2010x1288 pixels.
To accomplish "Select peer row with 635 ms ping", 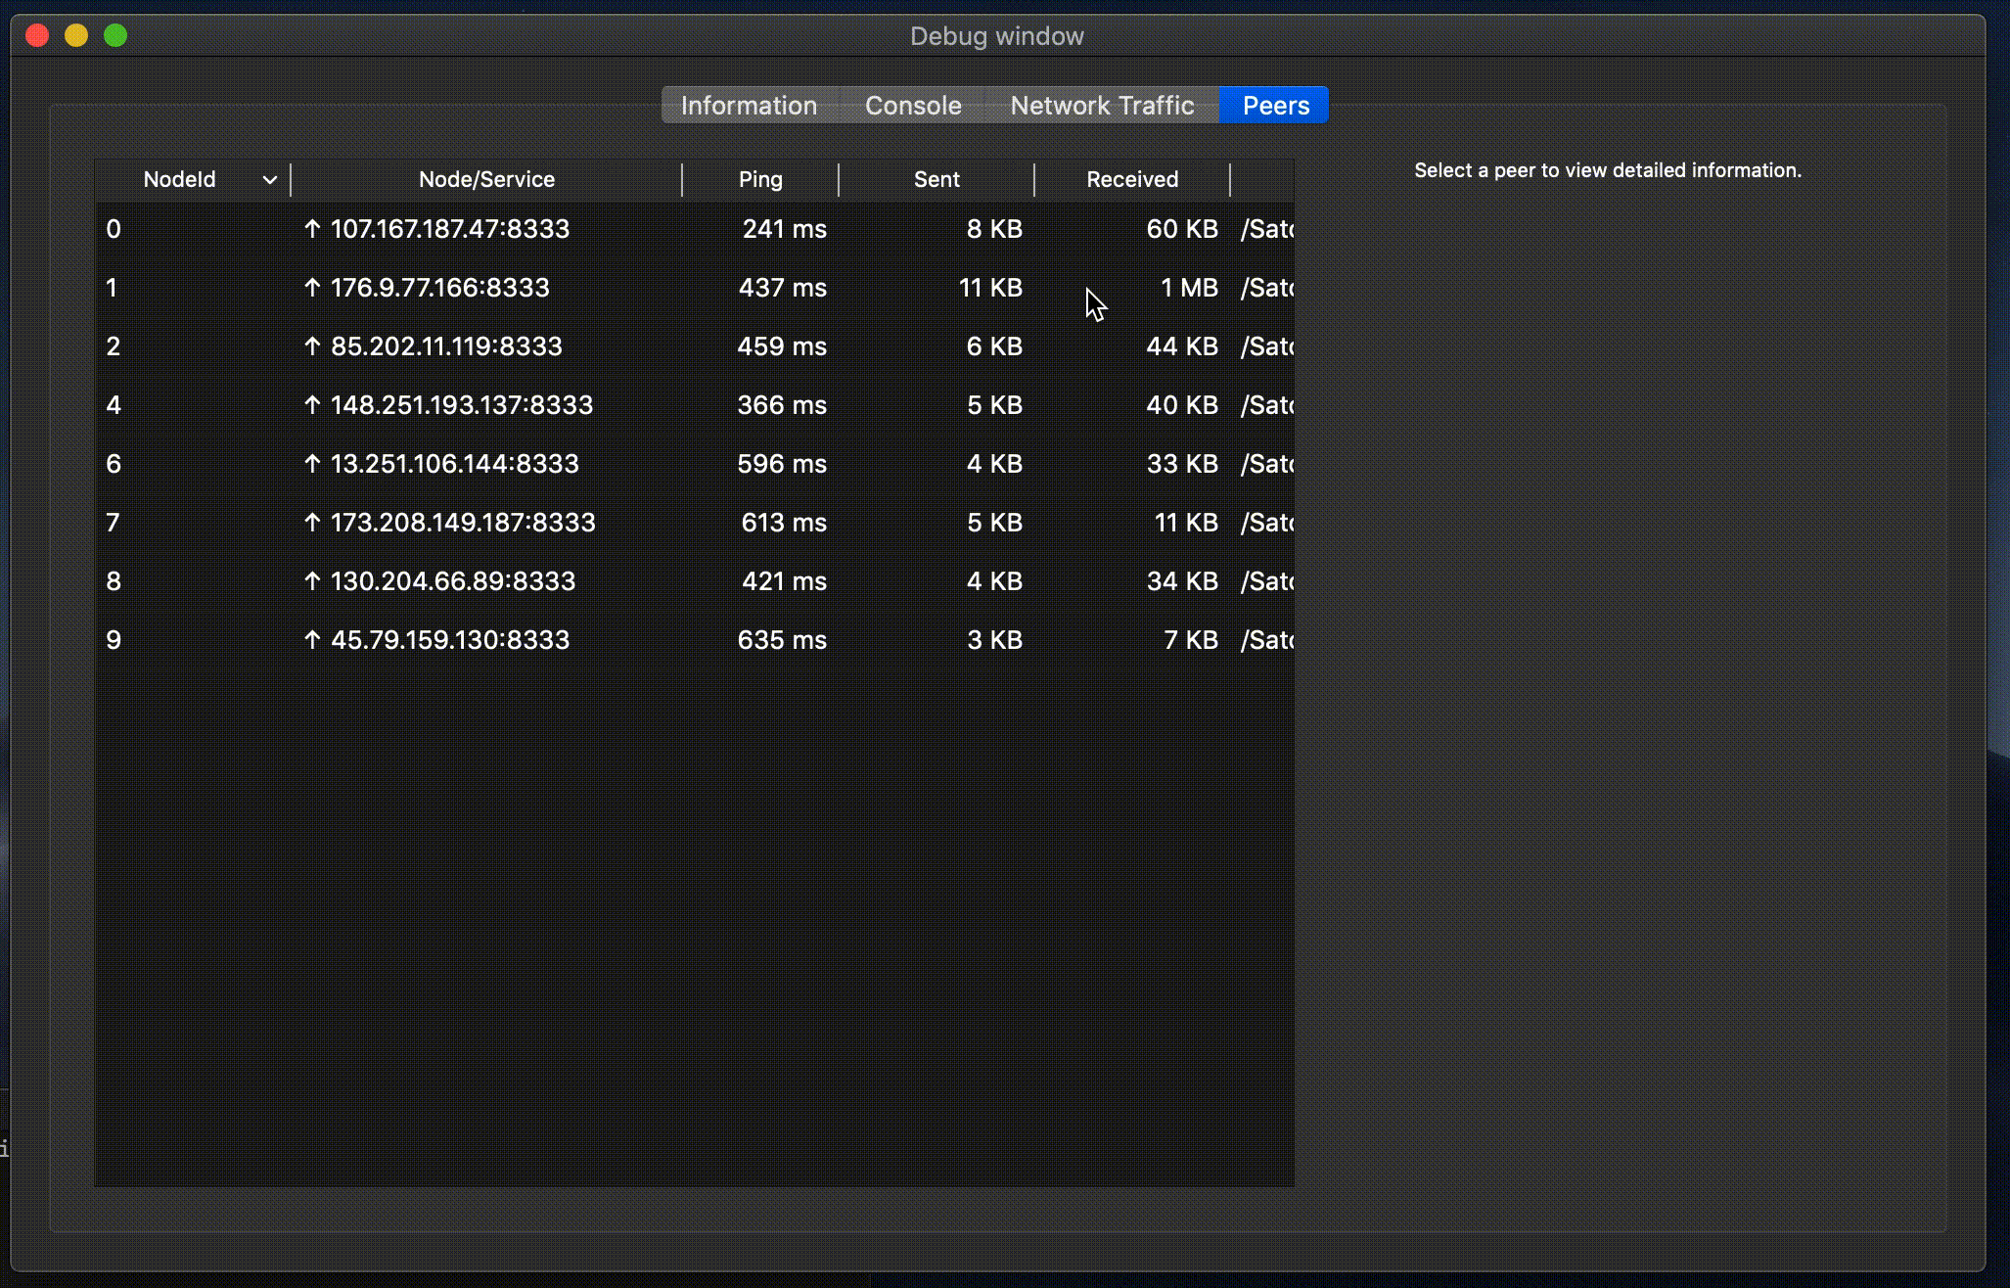I will [x=781, y=640].
